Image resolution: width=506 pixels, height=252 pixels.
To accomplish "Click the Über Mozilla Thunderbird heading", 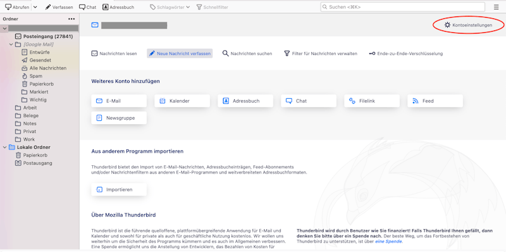I will pyautogui.click(x=123, y=215).
